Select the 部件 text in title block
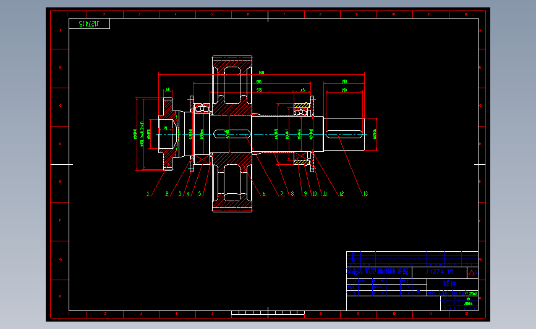 [x=450, y=283]
